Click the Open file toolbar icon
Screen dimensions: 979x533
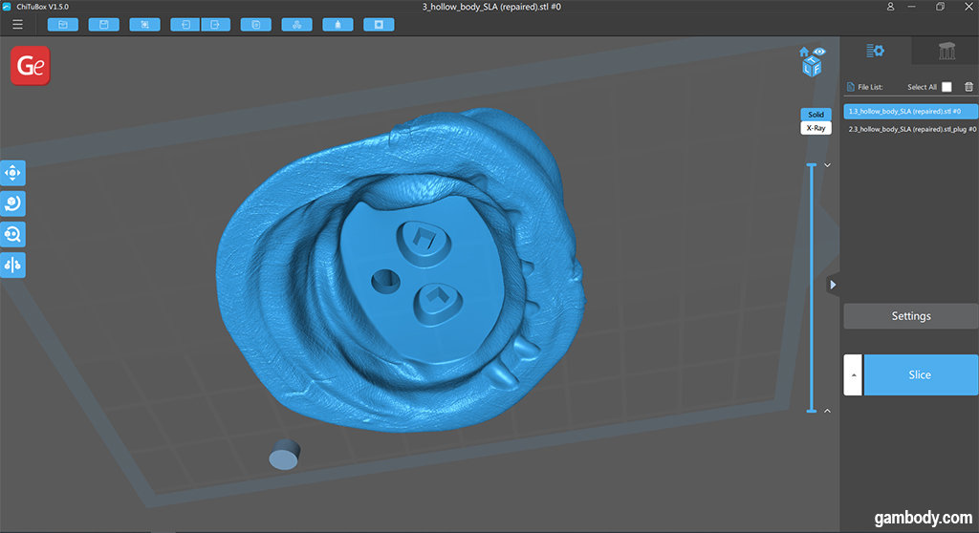63,25
